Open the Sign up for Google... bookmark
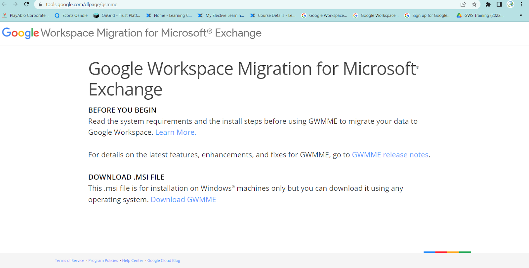 point(427,16)
